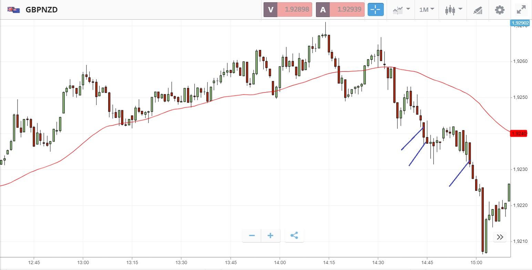Click the A buy price 1.92939 button
The image size is (532, 270).
(x=340, y=10)
